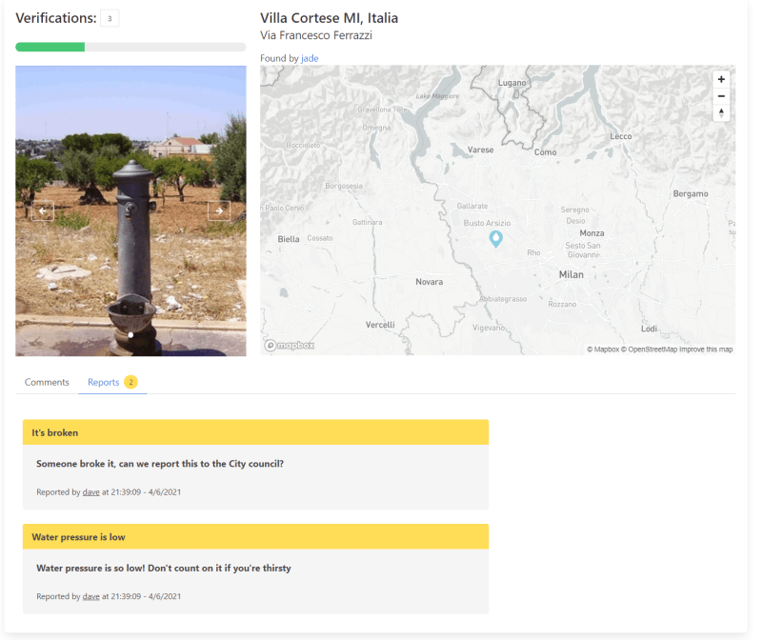Screen dimensions: 762x640
Task: Click the blue location pin marker
Action: click(x=495, y=239)
